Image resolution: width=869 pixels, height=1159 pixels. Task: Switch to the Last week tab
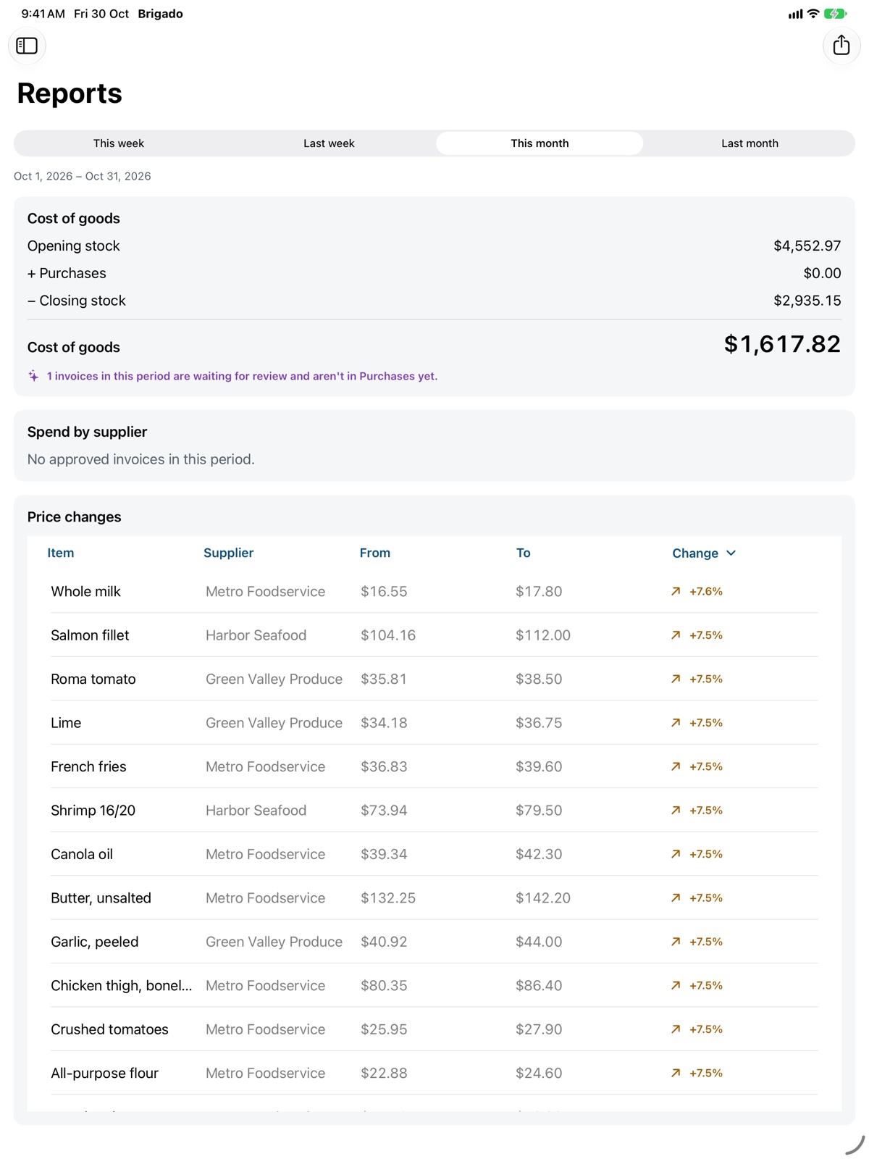(x=329, y=143)
